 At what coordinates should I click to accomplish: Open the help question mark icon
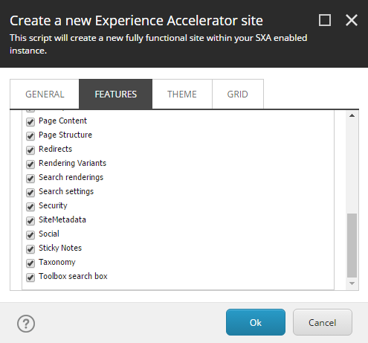tap(26, 324)
